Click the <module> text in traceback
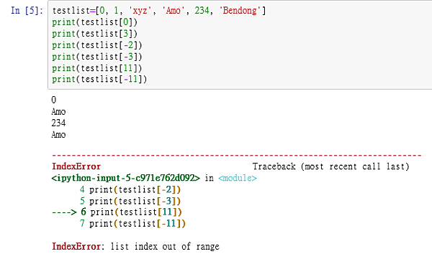Screen dimensions: 432x259 click(x=238, y=178)
